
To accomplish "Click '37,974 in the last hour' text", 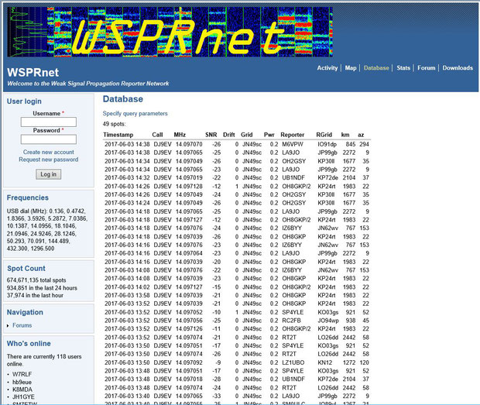I will coord(35,295).
